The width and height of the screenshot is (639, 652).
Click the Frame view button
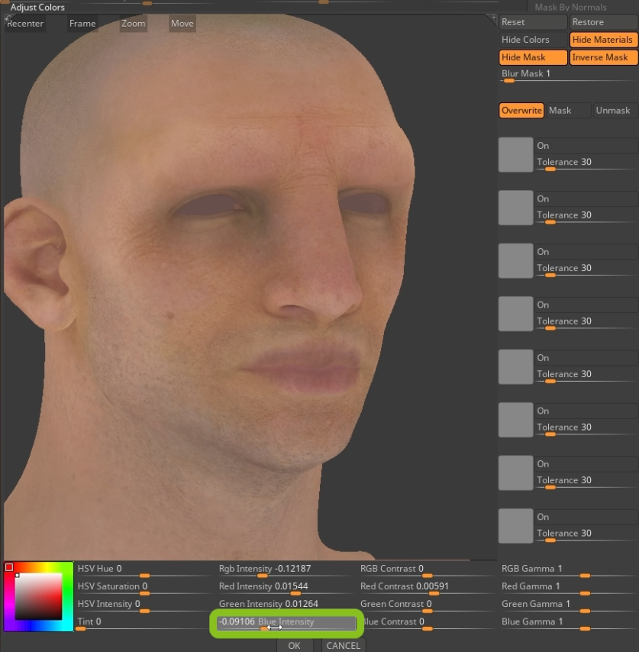tap(82, 24)
